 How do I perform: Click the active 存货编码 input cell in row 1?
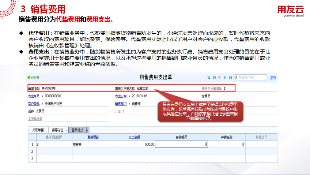181,144
